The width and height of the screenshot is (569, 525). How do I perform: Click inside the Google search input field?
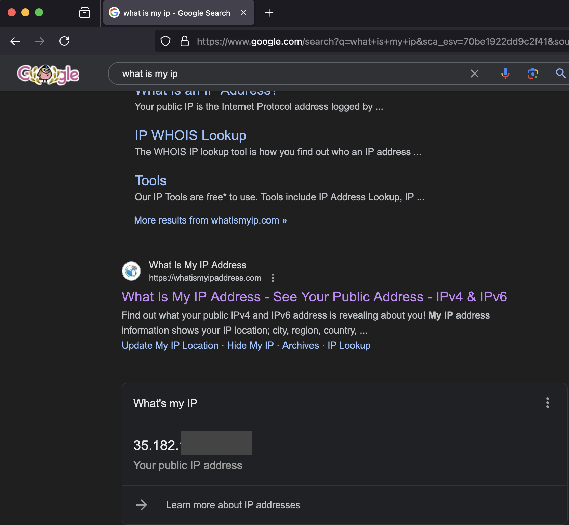pyautogui.click(x=291, y=73)
